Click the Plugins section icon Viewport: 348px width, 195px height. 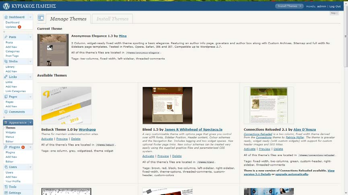pos(6,147)
